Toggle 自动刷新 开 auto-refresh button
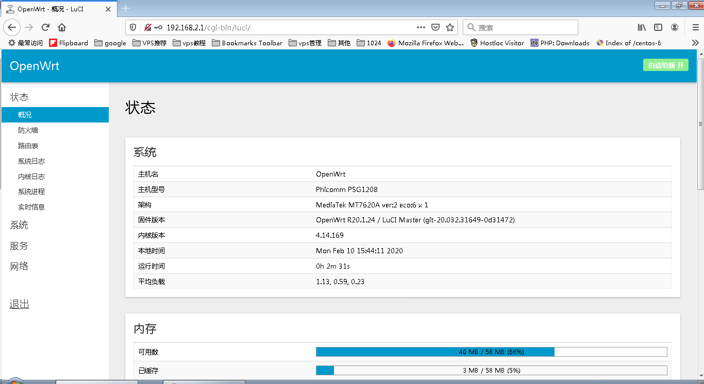The image size is (704, 384). click(665, 65)
